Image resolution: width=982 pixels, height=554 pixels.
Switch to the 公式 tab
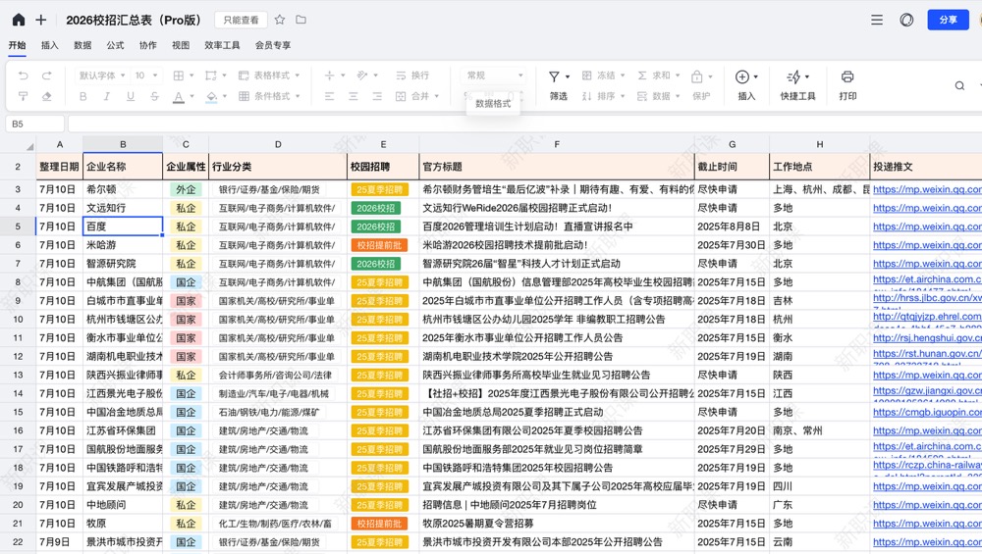point(115,45)
